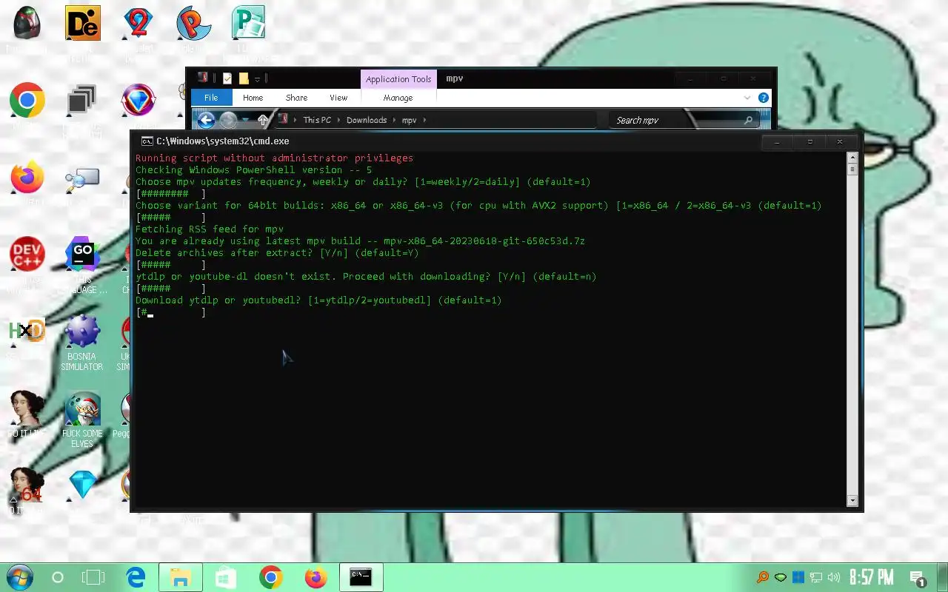This screenshot has height=592, width=948.
Task: Launch the Bejeweled Twist gem desktop icon
Action: click(138, 100)
